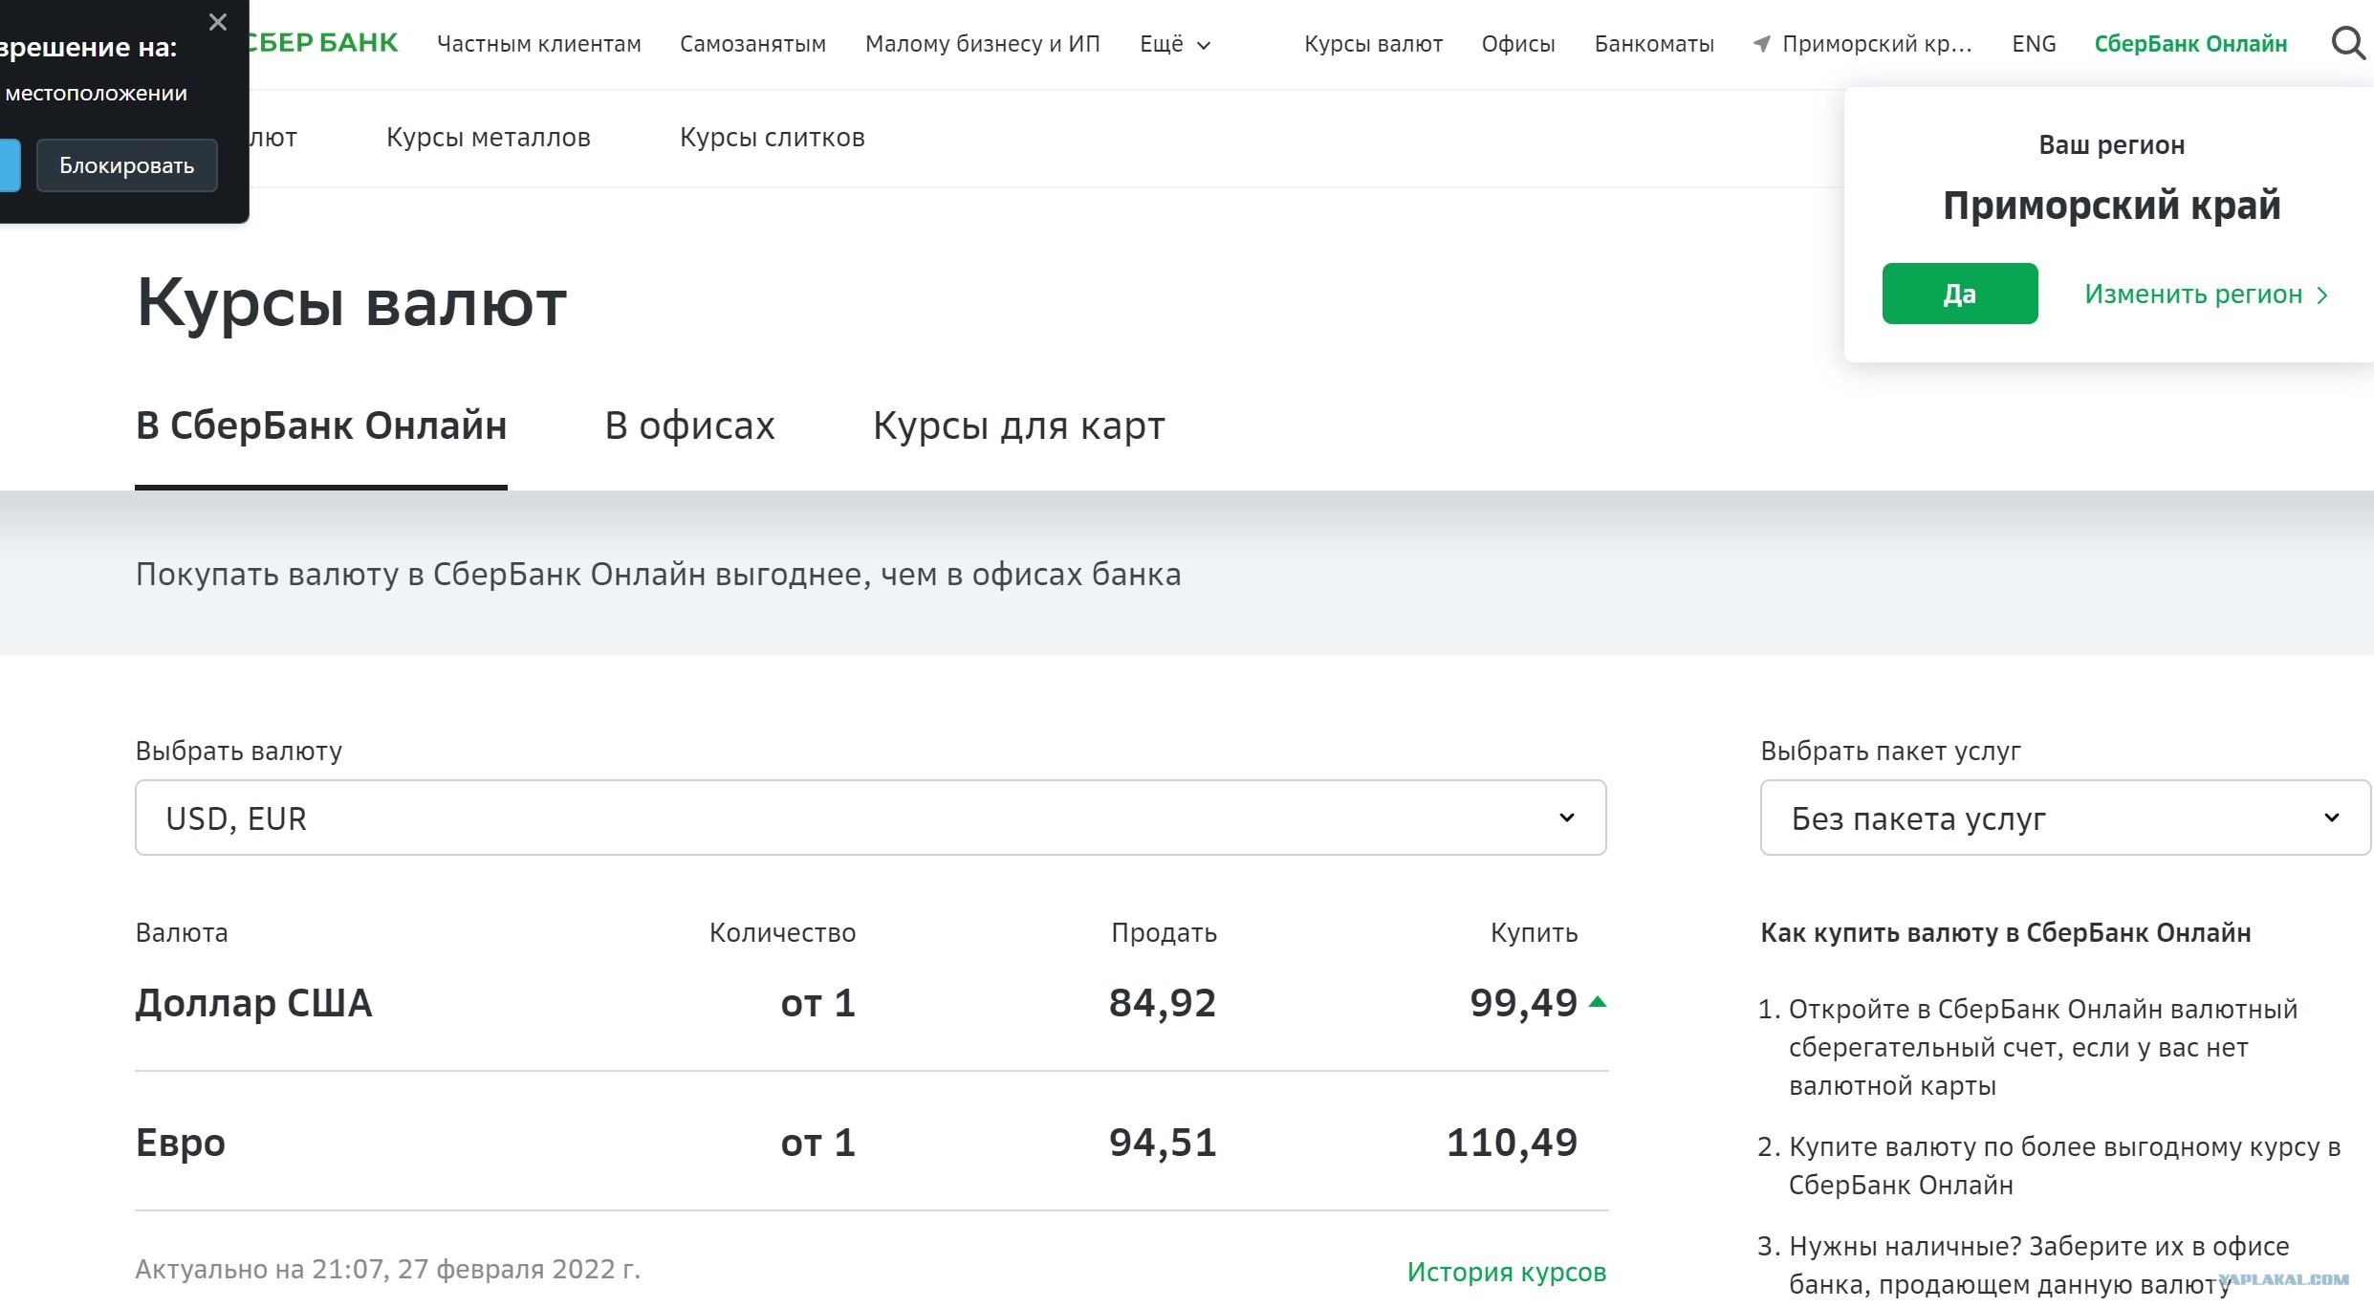Confirm region with the Да button
The width and height of the screenshot is (2374, 1308).
1960,294
